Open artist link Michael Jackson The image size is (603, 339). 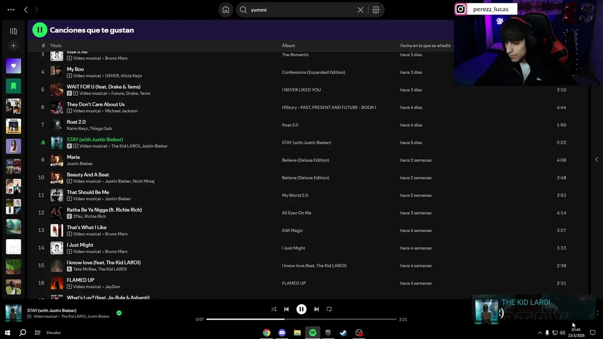coord(121,111)
